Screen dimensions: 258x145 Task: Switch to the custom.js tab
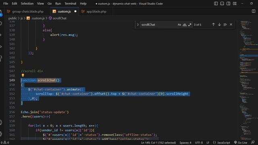point(64,12)
